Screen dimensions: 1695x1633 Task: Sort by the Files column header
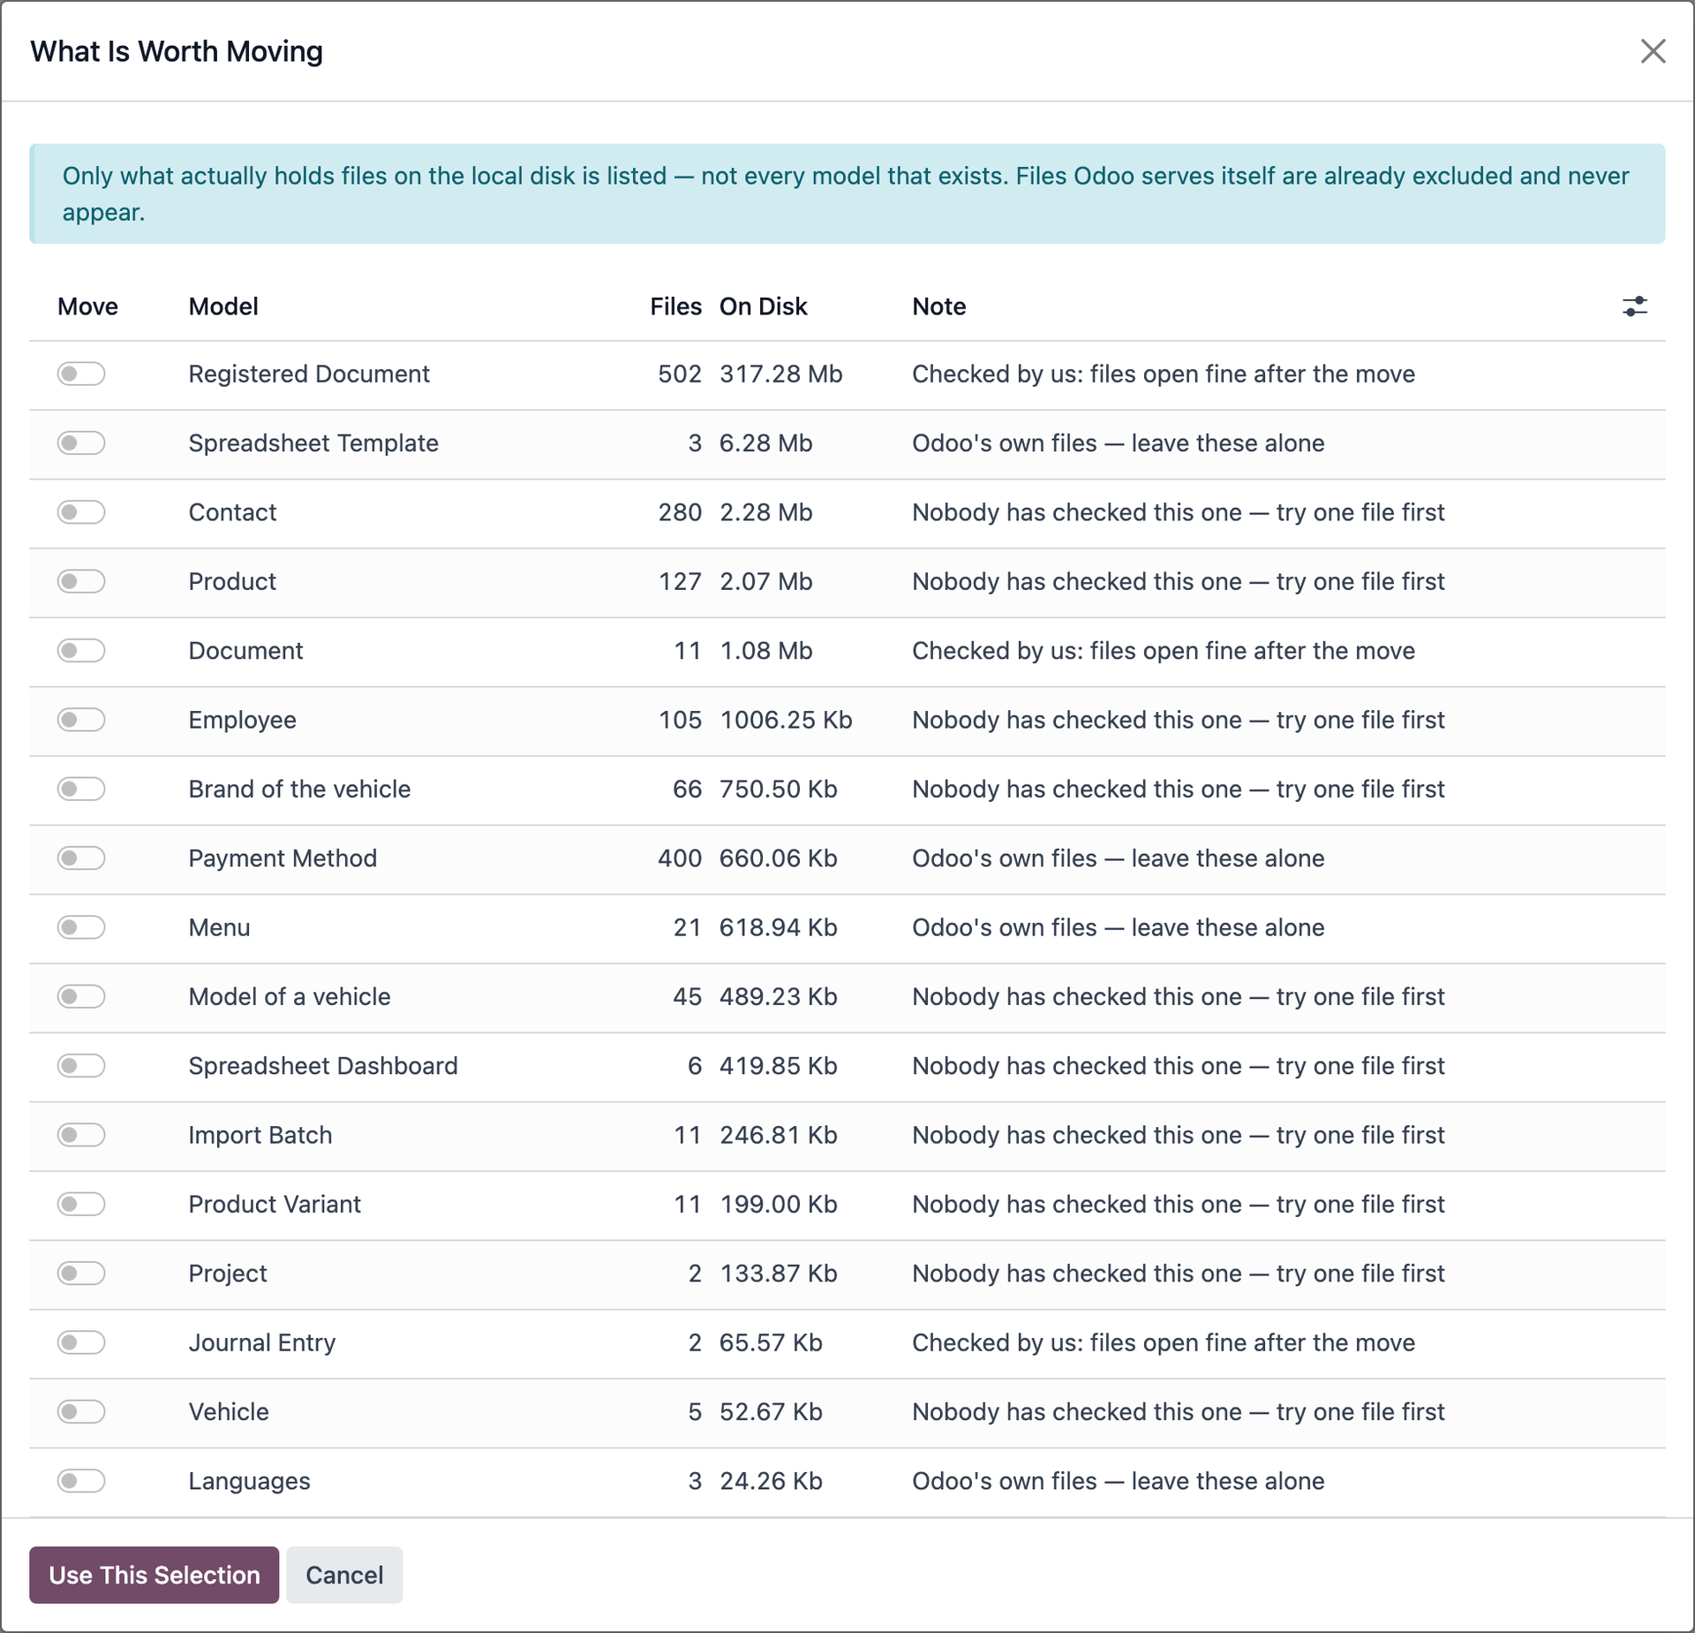click(675, 306)
